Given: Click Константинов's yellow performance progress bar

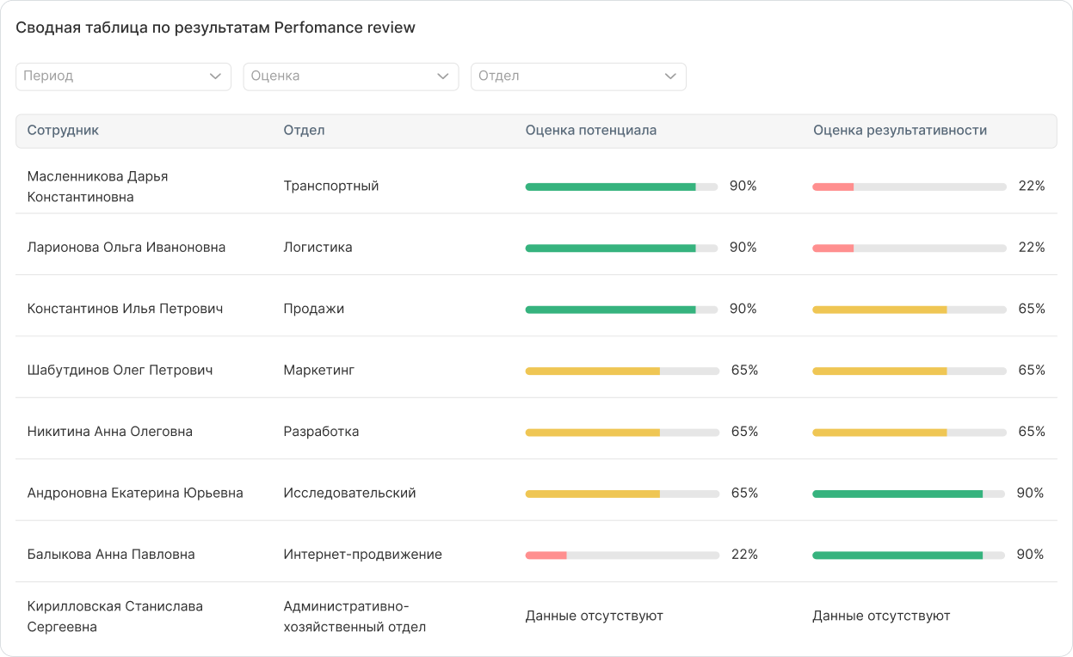Looking at the screenshot, I should coord(910,310).
